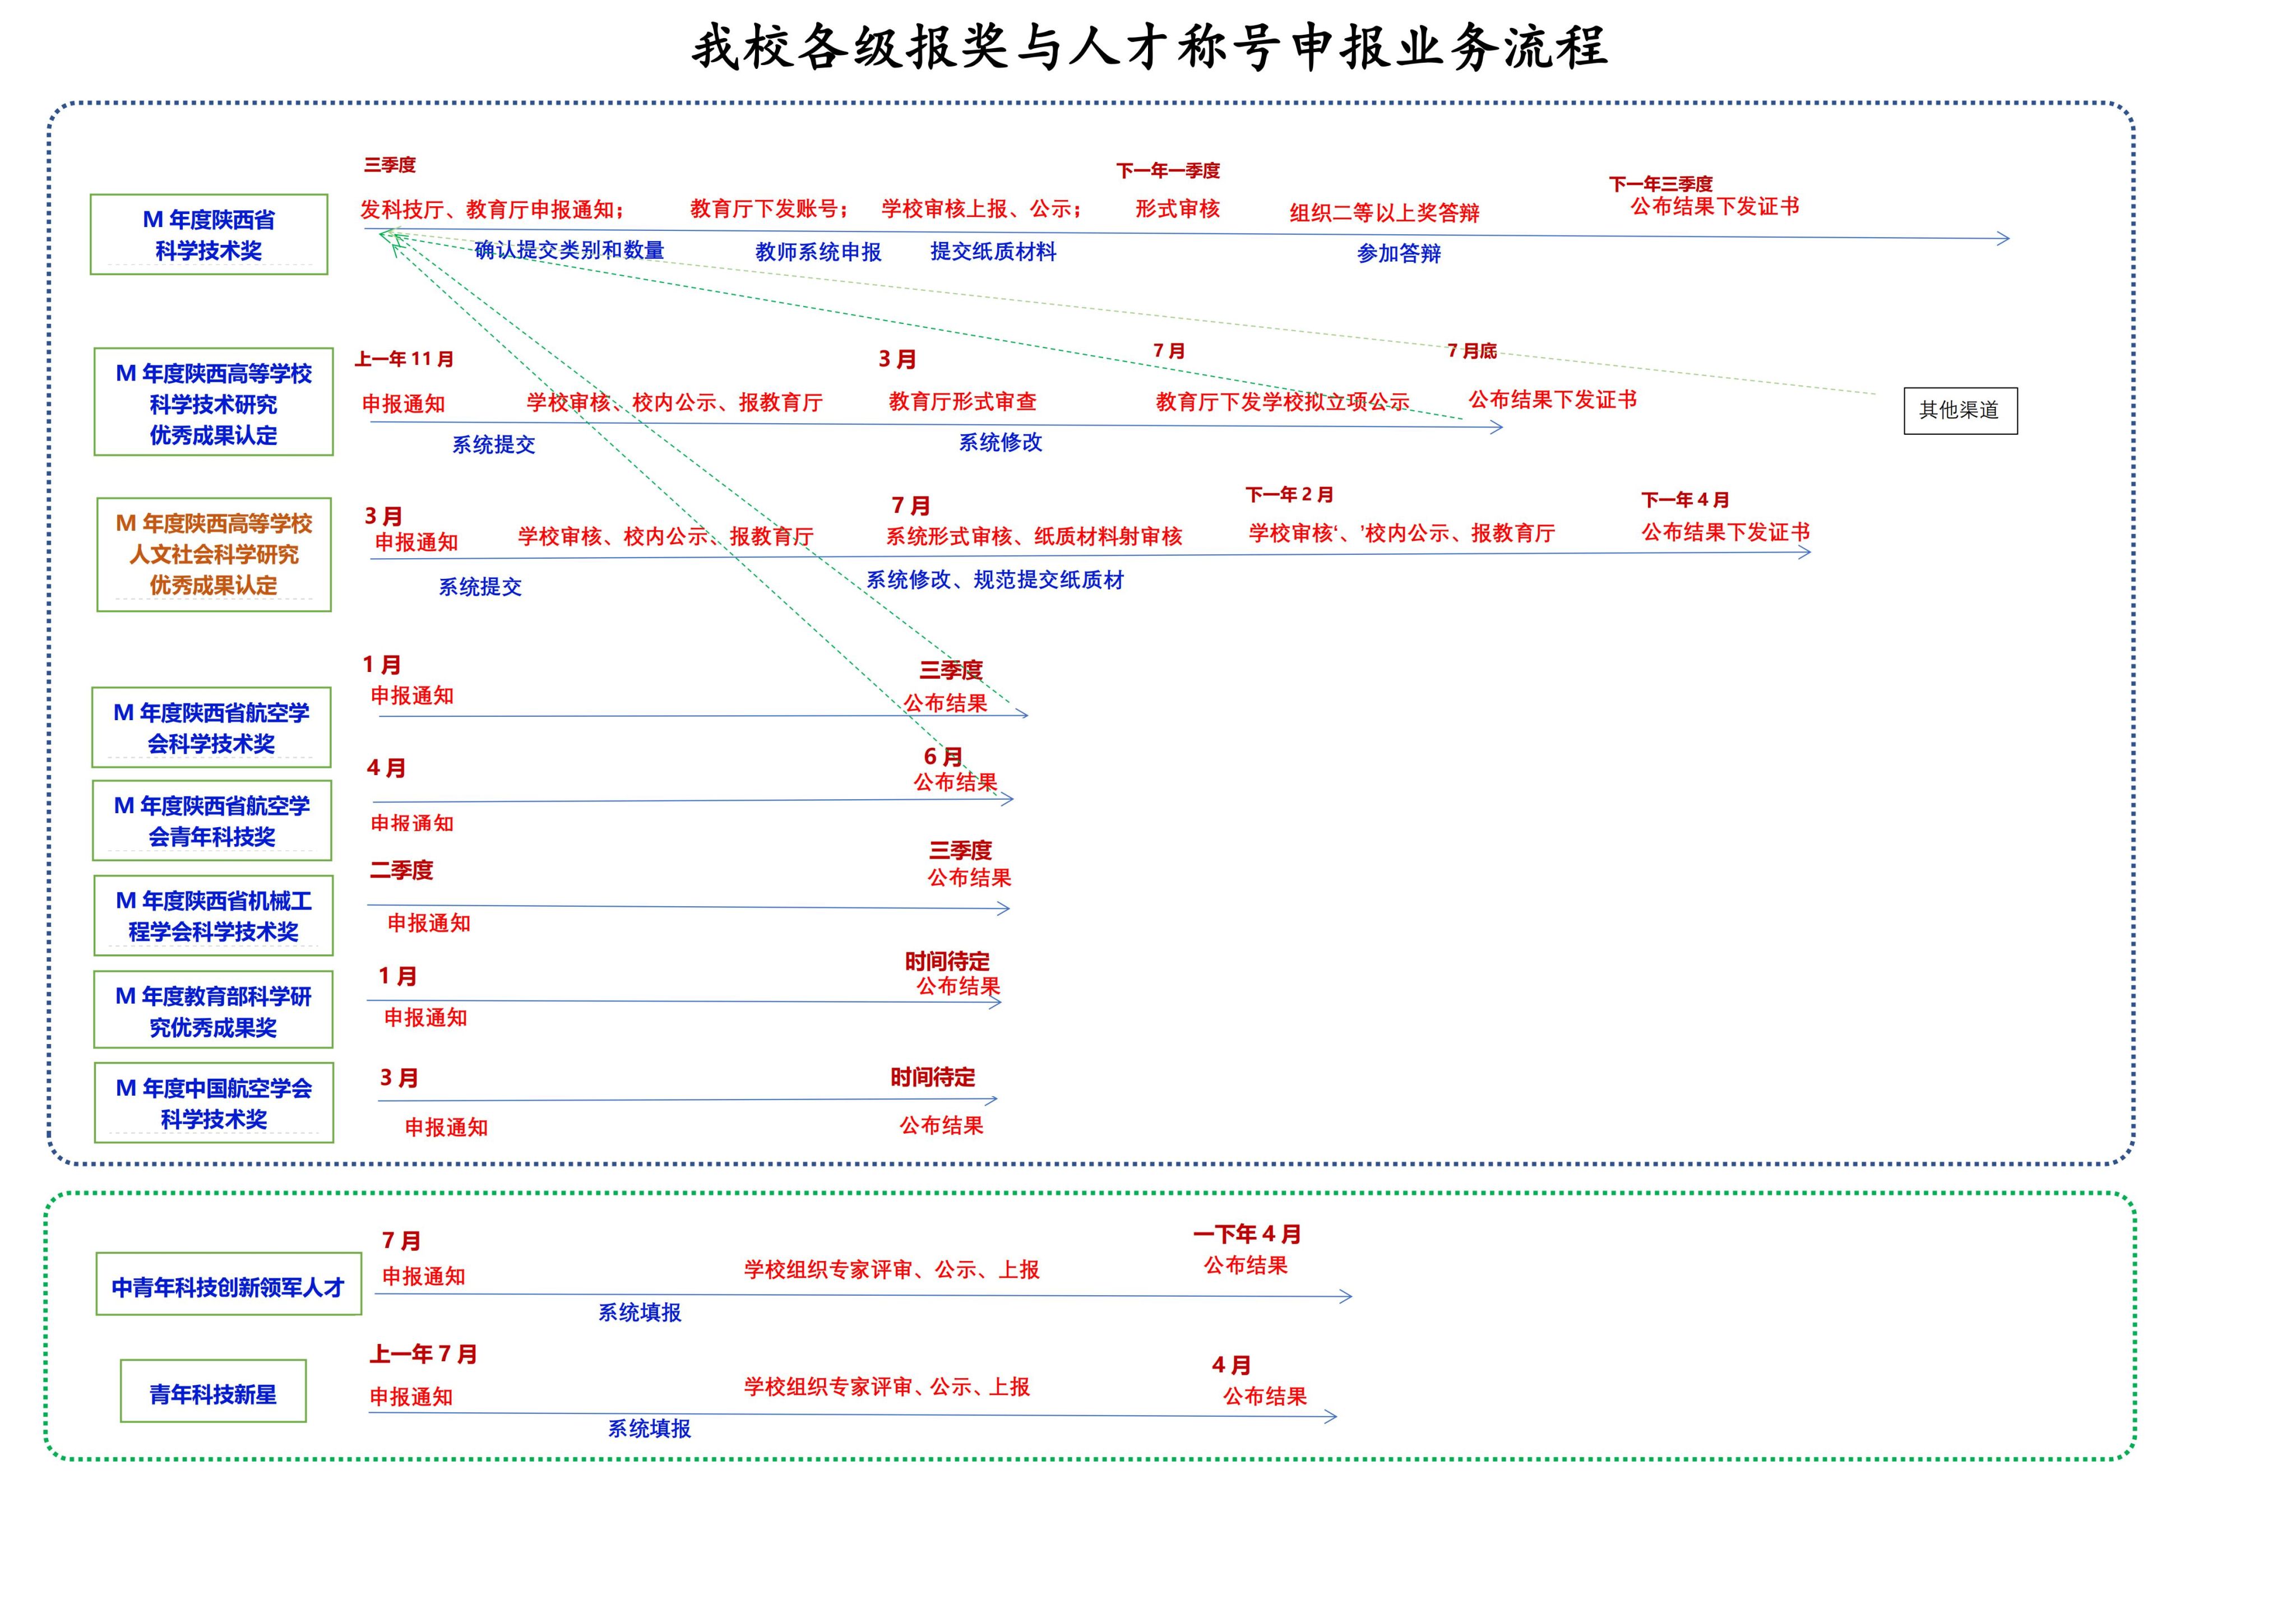Select the text 系统修改、规范提交纸质材料
2296x1623 pixels.
pyautogui.click(x=995, y=579)
